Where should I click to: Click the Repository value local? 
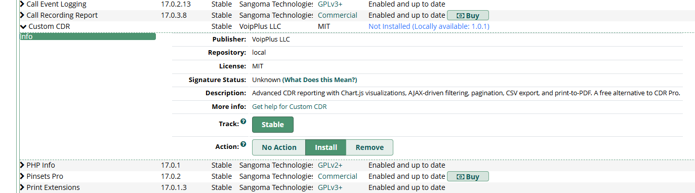tap(259, 52)
